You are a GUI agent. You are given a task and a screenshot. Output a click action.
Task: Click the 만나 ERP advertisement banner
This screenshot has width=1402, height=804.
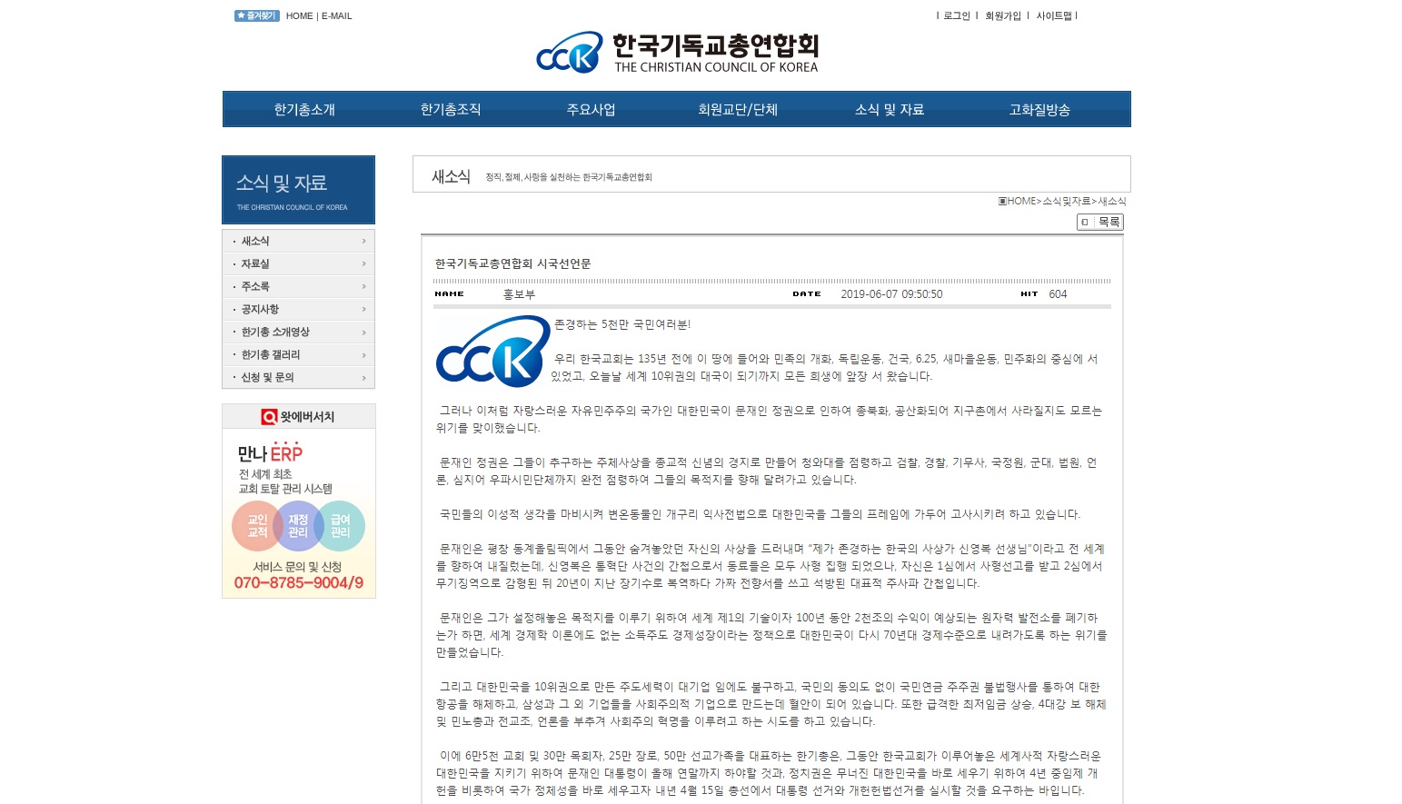pos(298,513)
